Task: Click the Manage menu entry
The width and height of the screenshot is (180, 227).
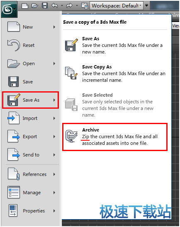Action: 32,193
